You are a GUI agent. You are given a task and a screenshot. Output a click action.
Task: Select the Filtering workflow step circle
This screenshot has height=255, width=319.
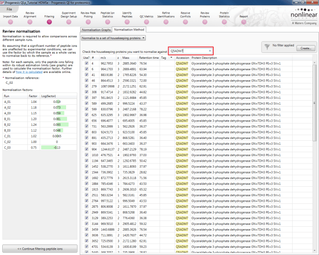[x=49, y=22]
